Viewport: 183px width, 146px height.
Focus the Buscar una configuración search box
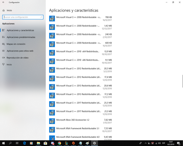coord(23,17)
